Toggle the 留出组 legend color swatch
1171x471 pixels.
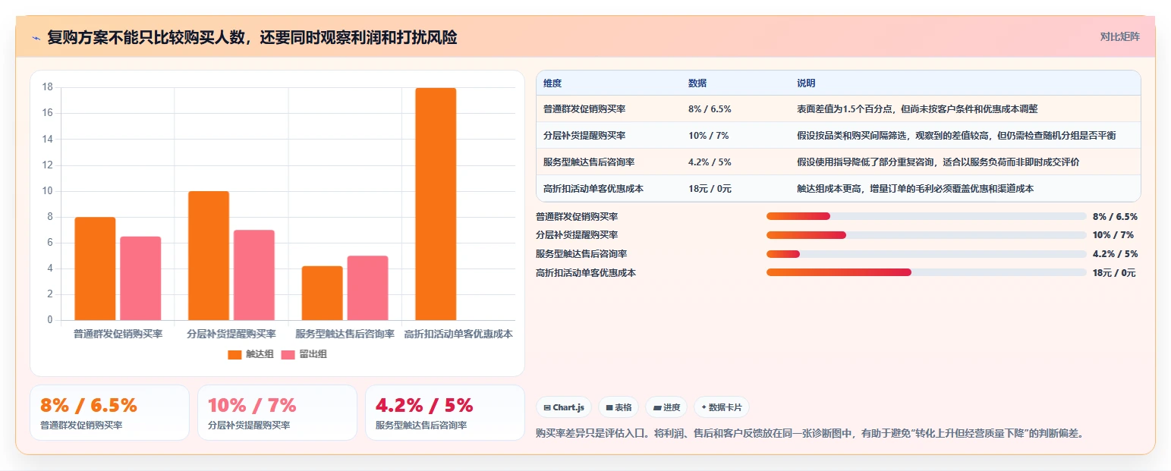[288, 354]
